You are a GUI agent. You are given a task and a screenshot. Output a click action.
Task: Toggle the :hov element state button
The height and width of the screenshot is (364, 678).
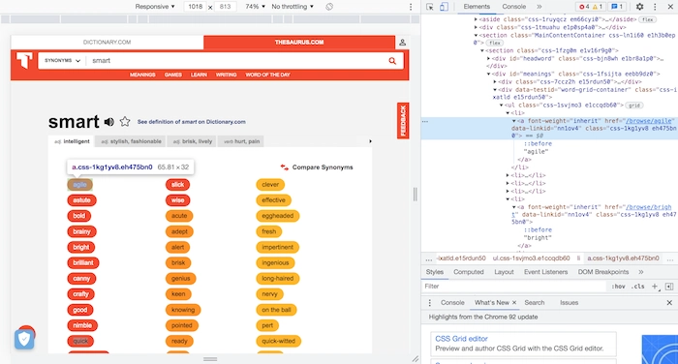618,287
